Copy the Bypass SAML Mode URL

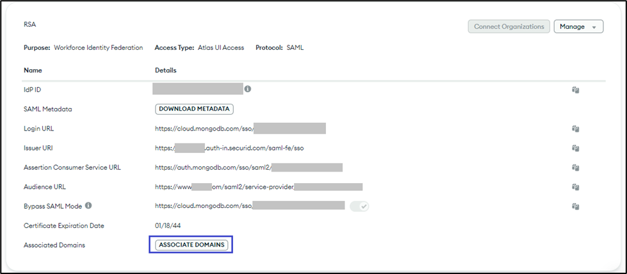pyautogui.click(x=575, y=206)
